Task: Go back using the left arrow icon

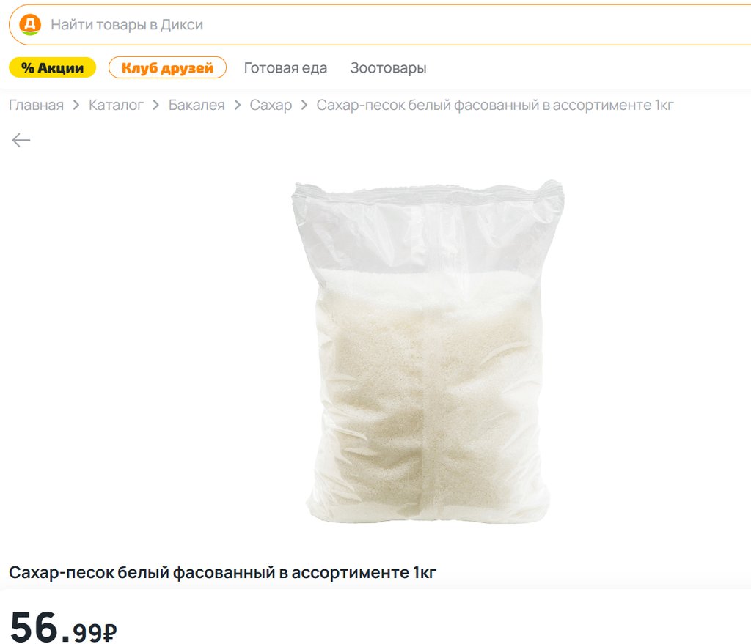Action: [21, 140]
